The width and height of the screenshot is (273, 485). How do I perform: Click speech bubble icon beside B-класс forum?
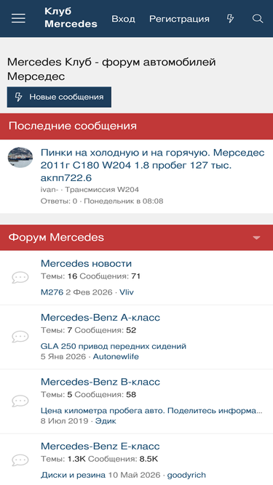(x=20, y=401)
